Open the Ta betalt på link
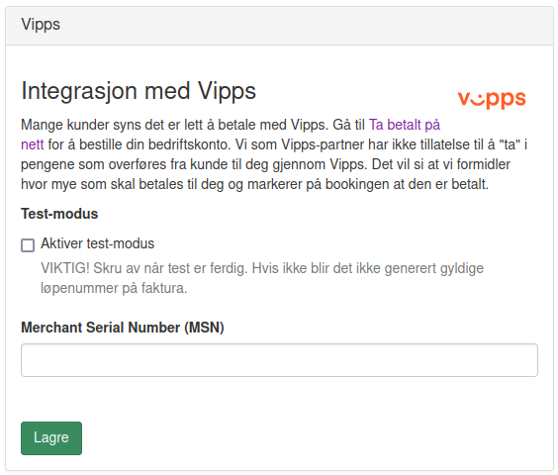The width and height of the screenshot is (558, 475). point(405,125)
